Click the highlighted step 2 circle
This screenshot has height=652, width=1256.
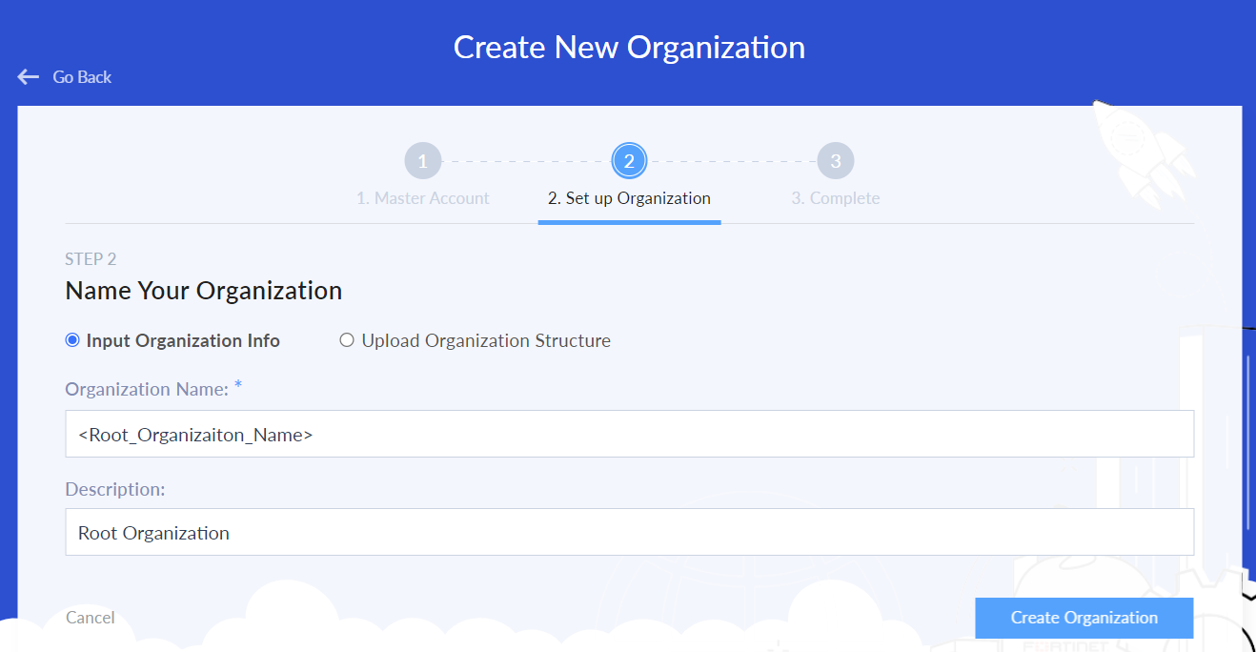pyautogui.click(x=629, y=161)
